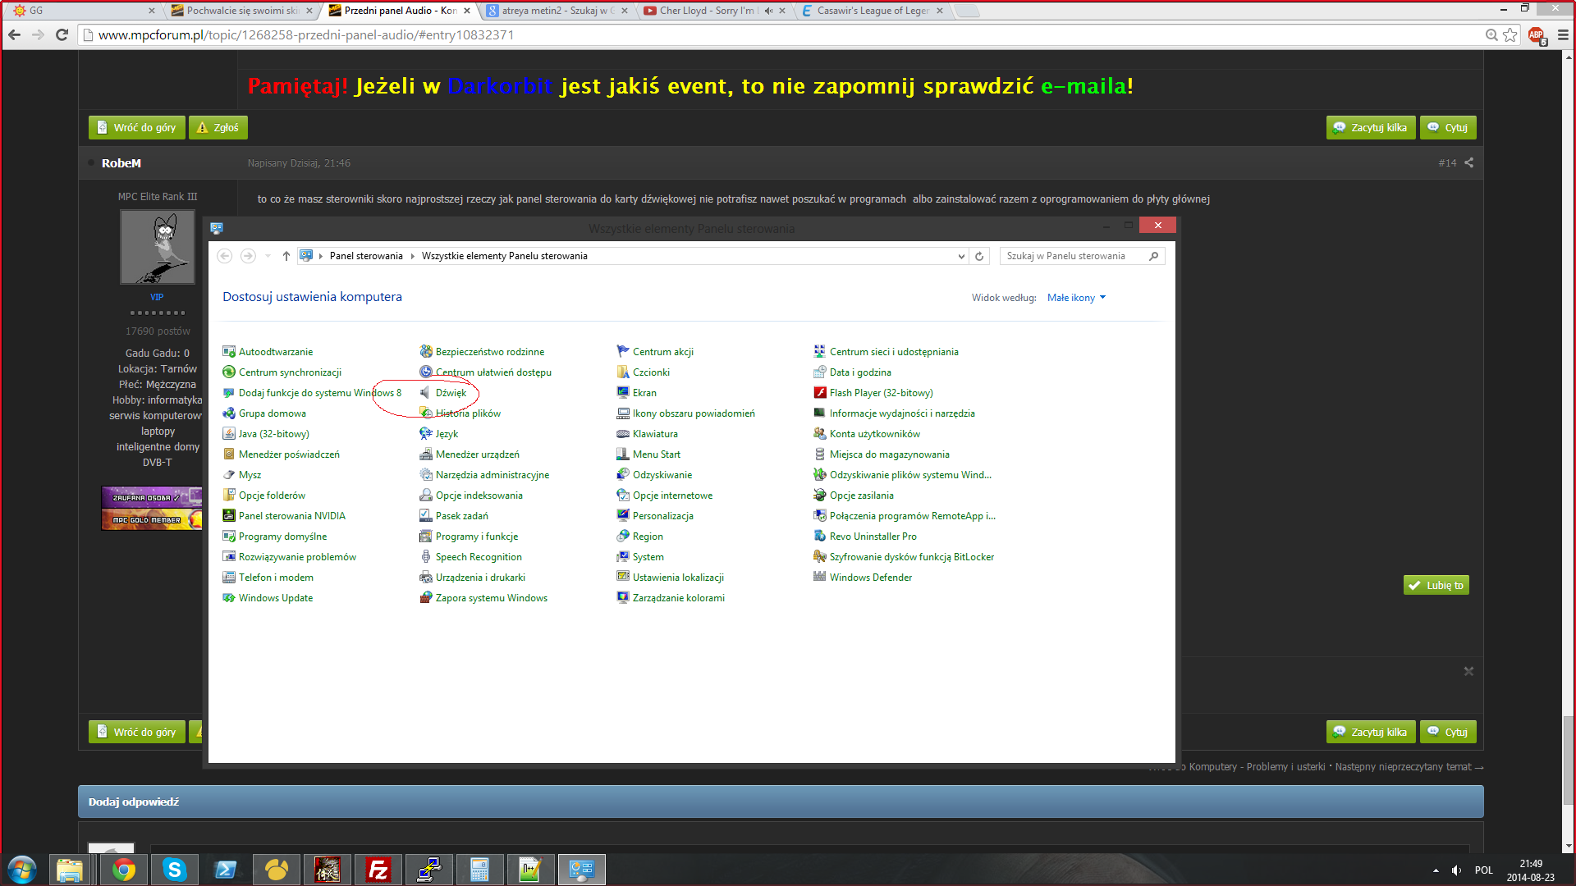The width and height of the screenshot is (1576, 886).
Task: Click the Revo Uninstaller Pro icon
Action: coord(819,537)
